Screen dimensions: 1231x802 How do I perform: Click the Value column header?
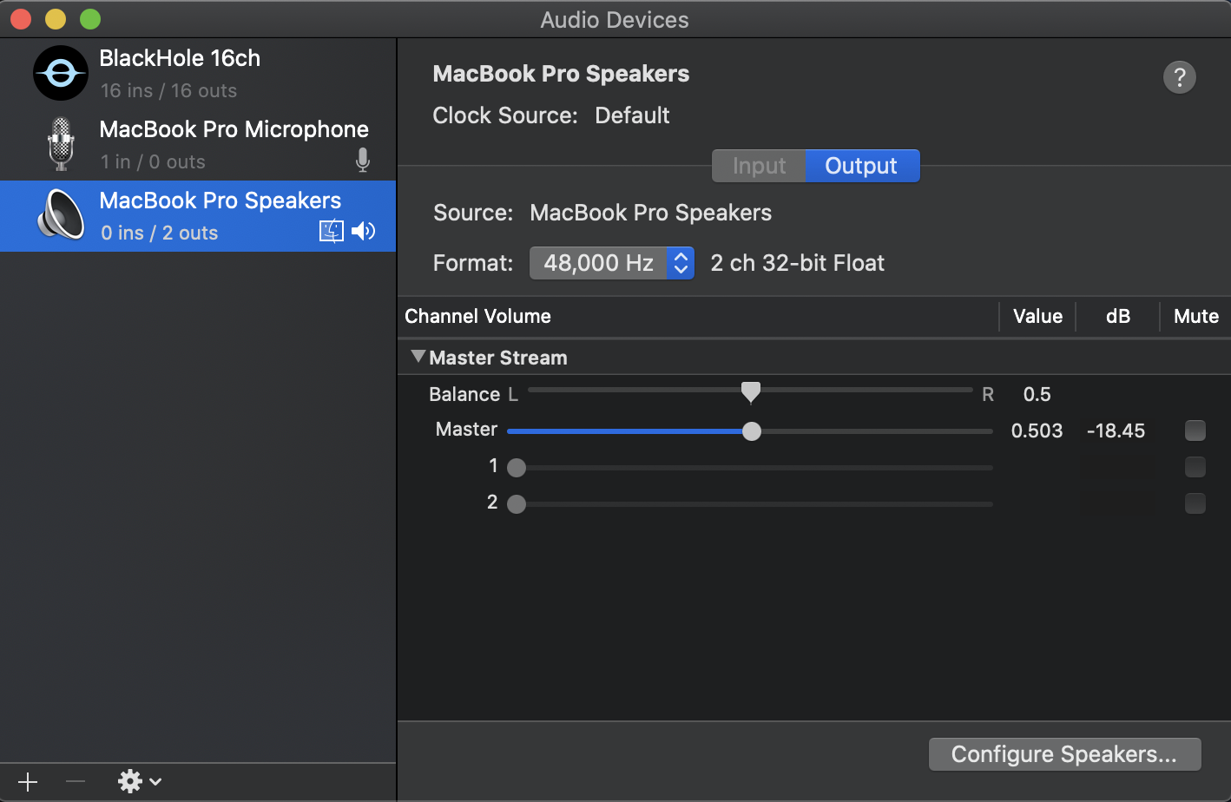tap(1037, 316)
